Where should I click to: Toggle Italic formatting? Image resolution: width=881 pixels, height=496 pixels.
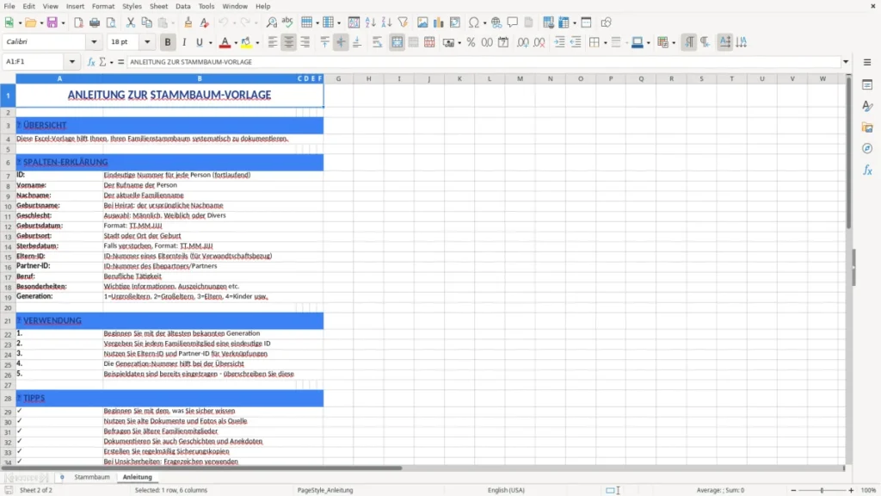(184, 42)
